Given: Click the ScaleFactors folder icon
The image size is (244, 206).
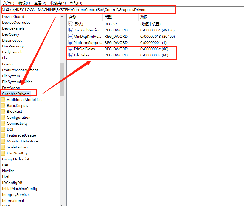Looking at the screenshot, I should [x=3, y=147].
